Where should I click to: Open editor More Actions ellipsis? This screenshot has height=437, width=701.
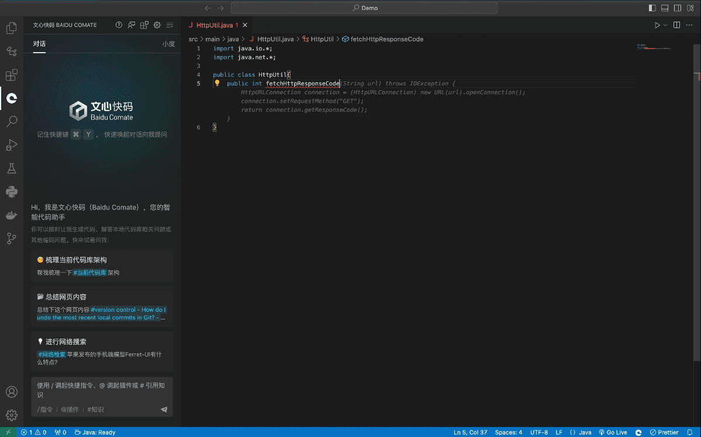[x=690, y=25]
